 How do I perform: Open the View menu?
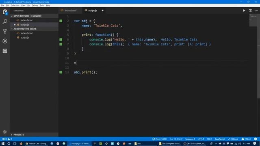coord(23,5)
